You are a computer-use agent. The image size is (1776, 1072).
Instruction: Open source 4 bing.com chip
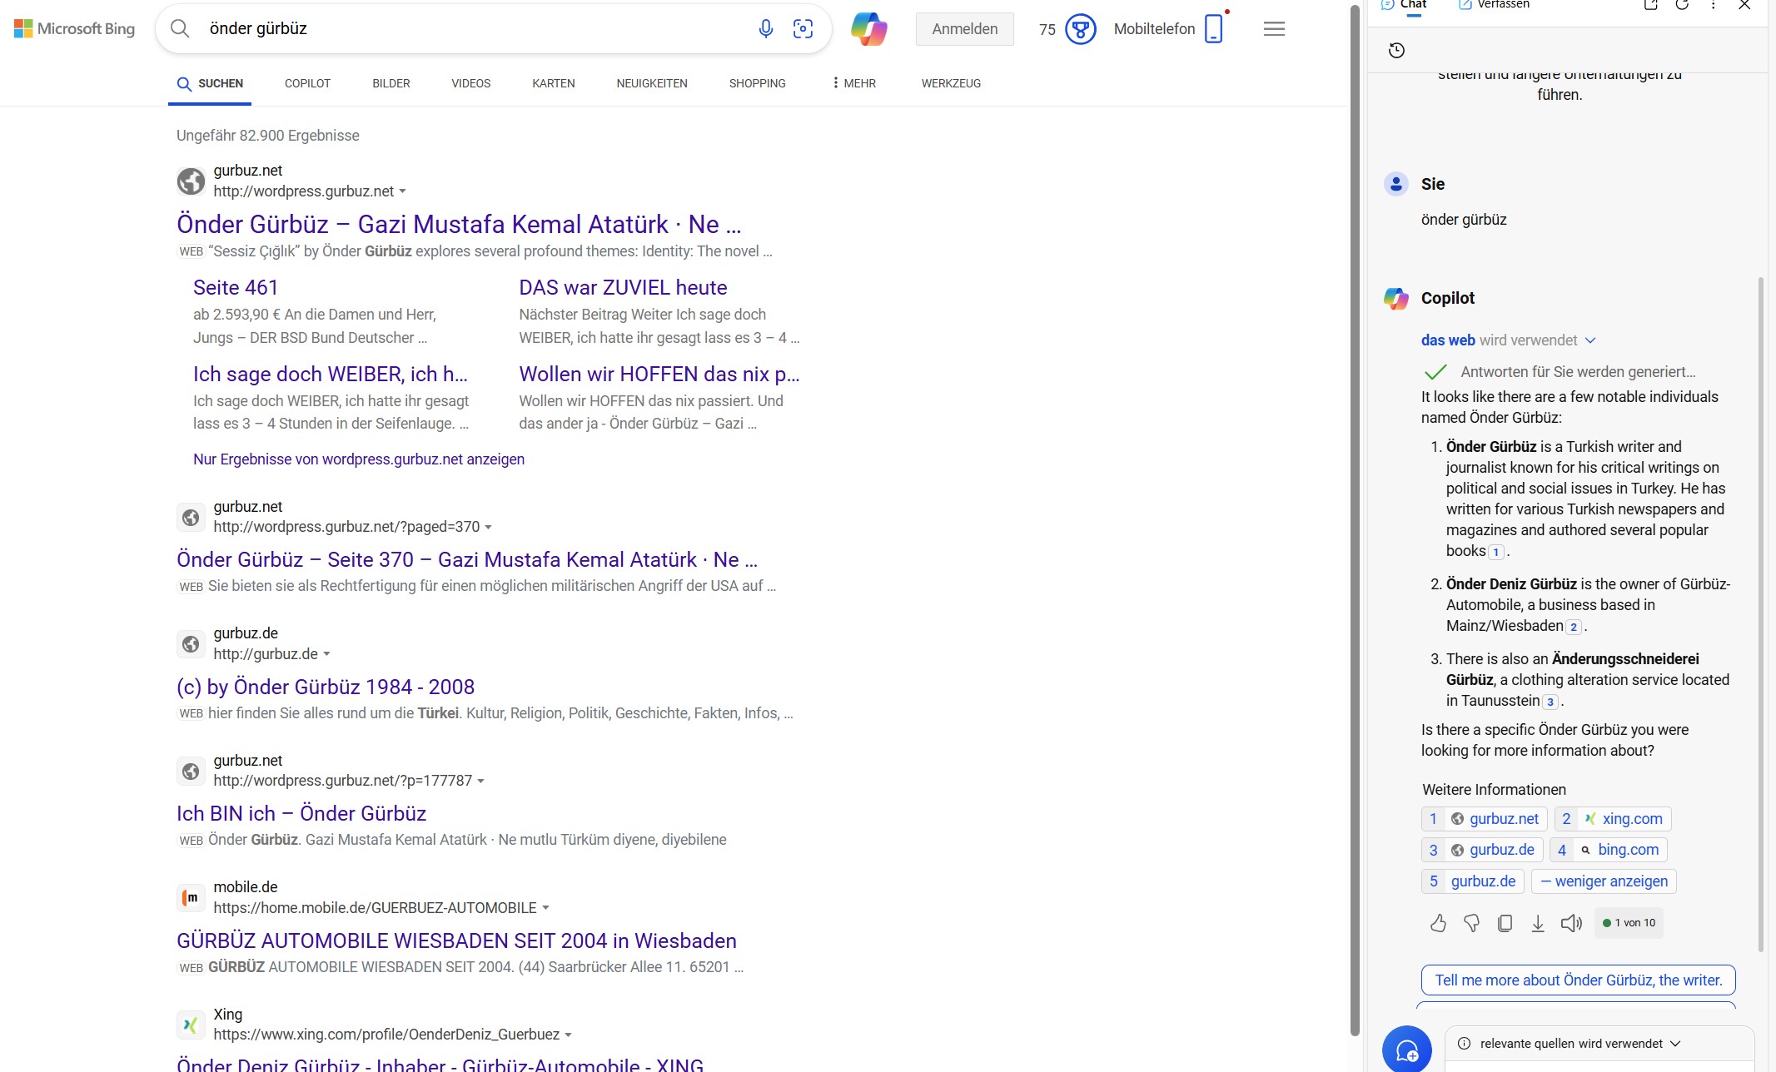(x=1609, y=850)
